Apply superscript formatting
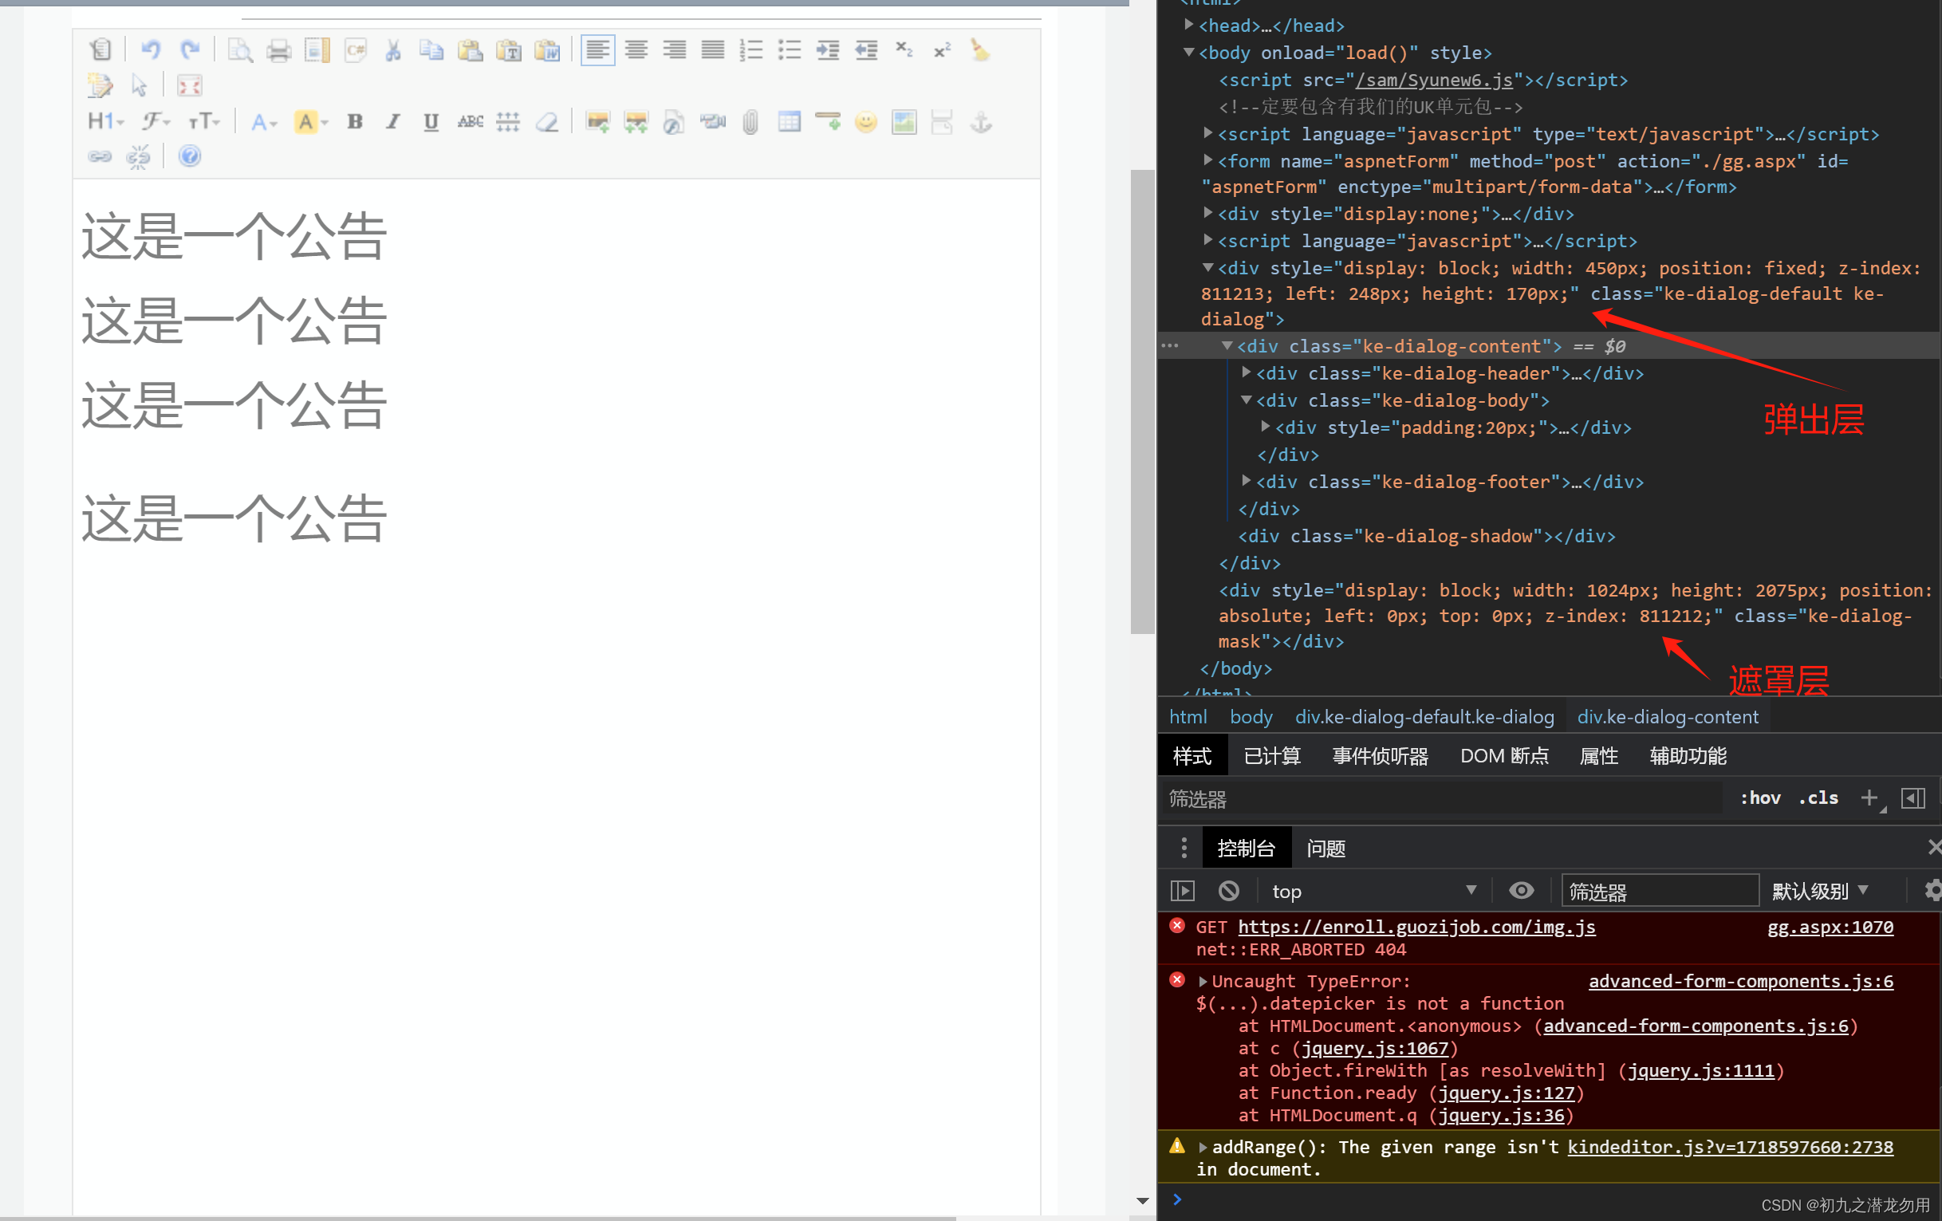 coord(942,50)
